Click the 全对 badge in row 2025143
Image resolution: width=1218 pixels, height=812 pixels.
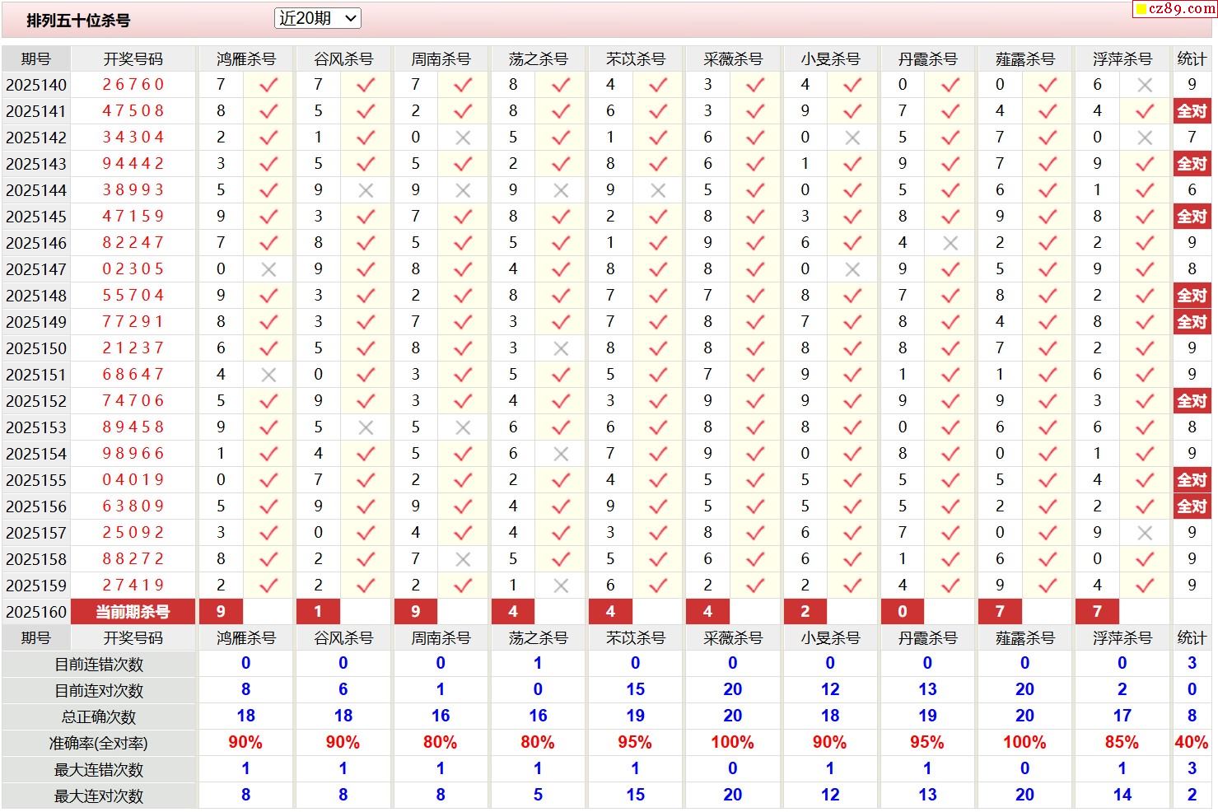point(1191,164)
